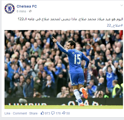The image size is (124, 120).
Task: Expand the post options chevron
Action: pyautogui.click(x=121, y=6)
